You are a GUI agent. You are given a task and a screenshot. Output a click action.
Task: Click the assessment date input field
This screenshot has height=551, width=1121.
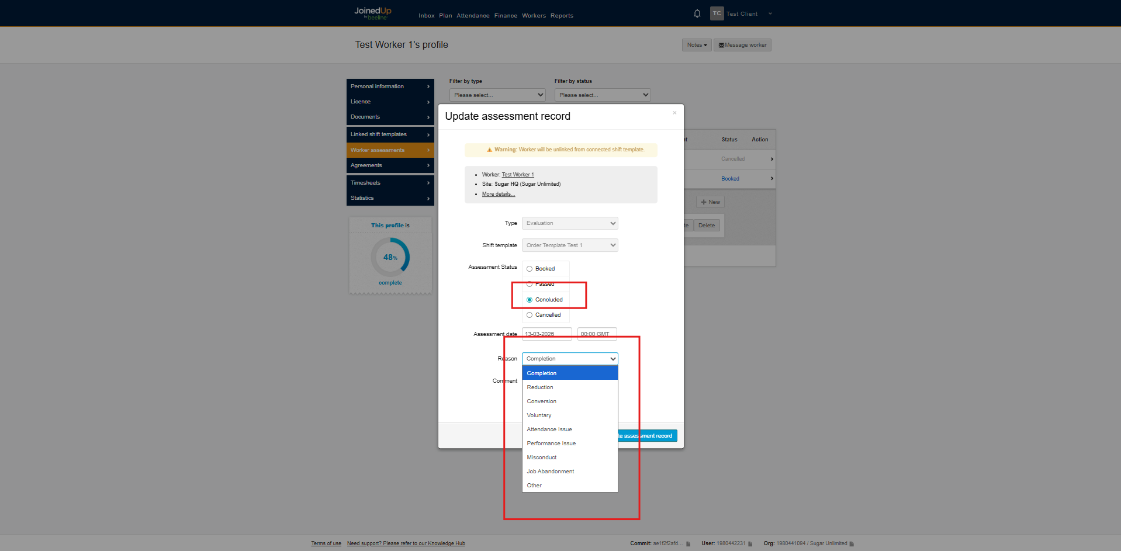coord(546,334)
